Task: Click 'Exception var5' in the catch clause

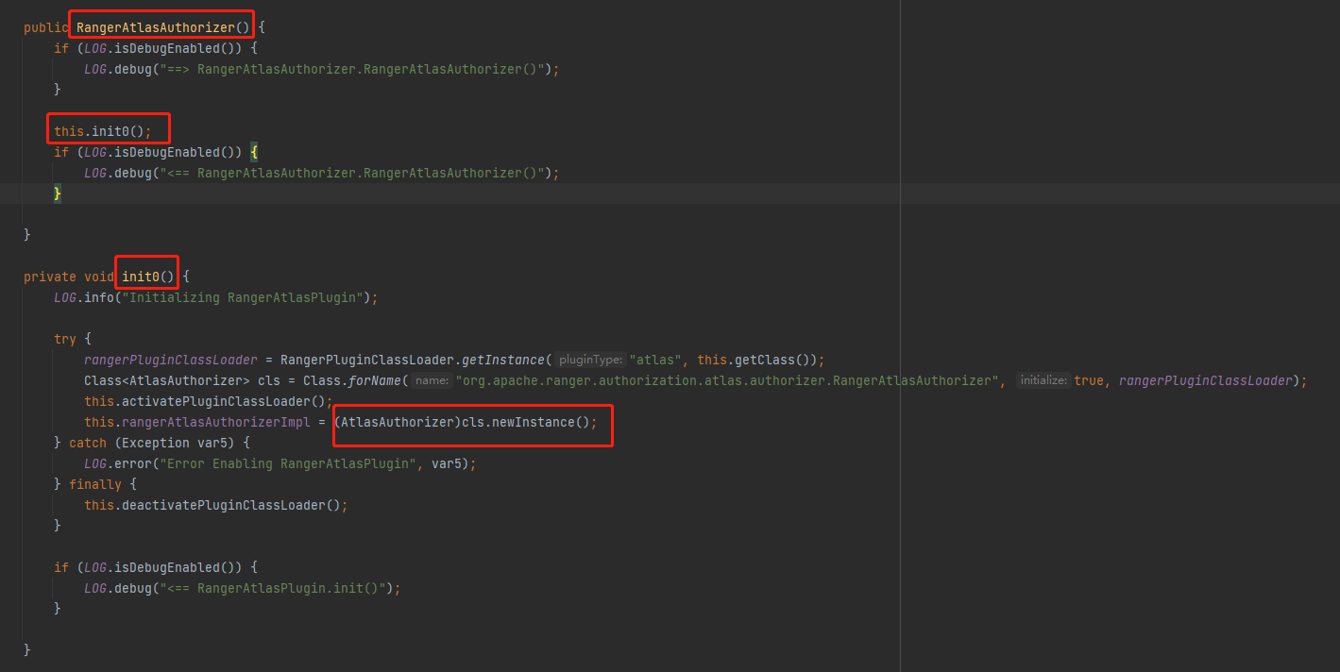Action: [x=178, y=443]
